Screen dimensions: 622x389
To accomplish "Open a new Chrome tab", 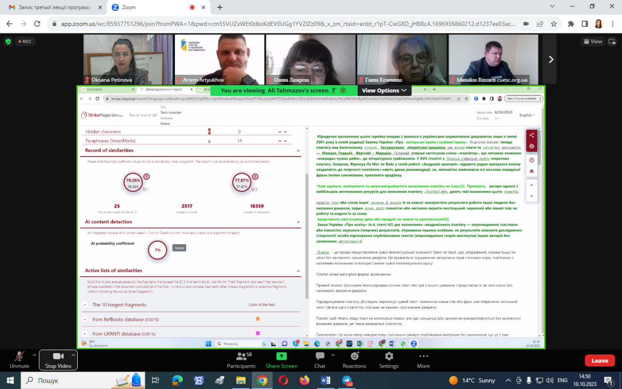I will point(220,7).
